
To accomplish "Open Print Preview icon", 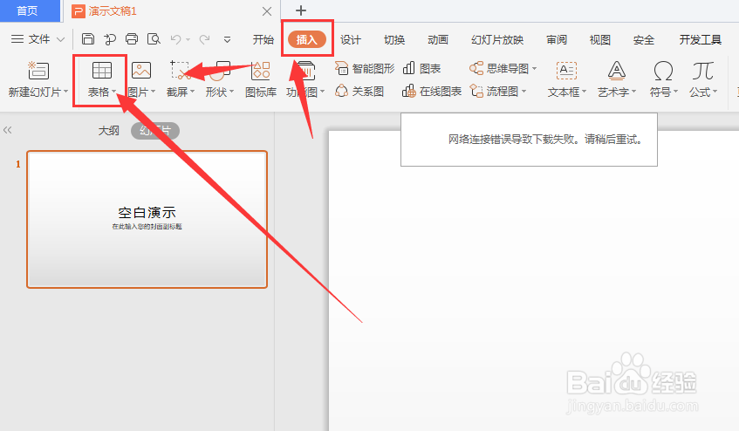I will 154,39.
